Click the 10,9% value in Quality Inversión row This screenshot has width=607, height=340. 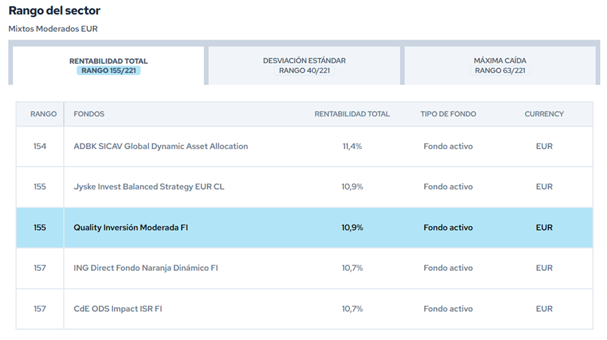pos(352,228)
